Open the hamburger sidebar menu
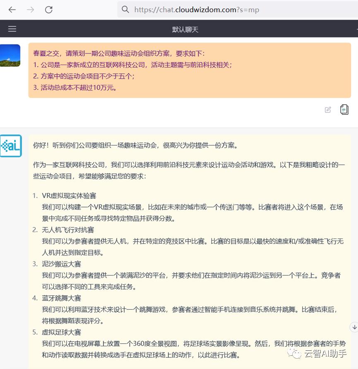Screen dimensions: 358x369 [12, 29]
